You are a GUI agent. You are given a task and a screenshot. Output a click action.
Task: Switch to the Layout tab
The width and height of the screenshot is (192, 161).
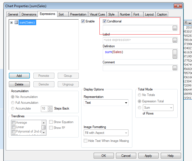tap(149, 14)
